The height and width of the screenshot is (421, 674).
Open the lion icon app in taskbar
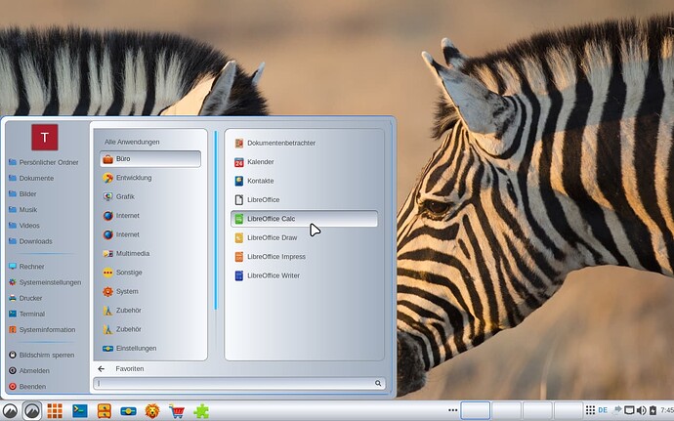pos(152,411)
